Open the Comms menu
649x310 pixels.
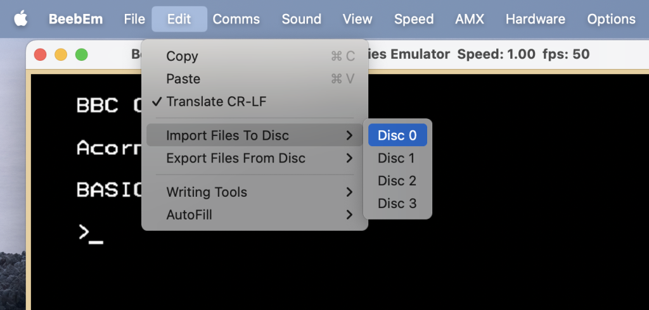coord(236,19)
